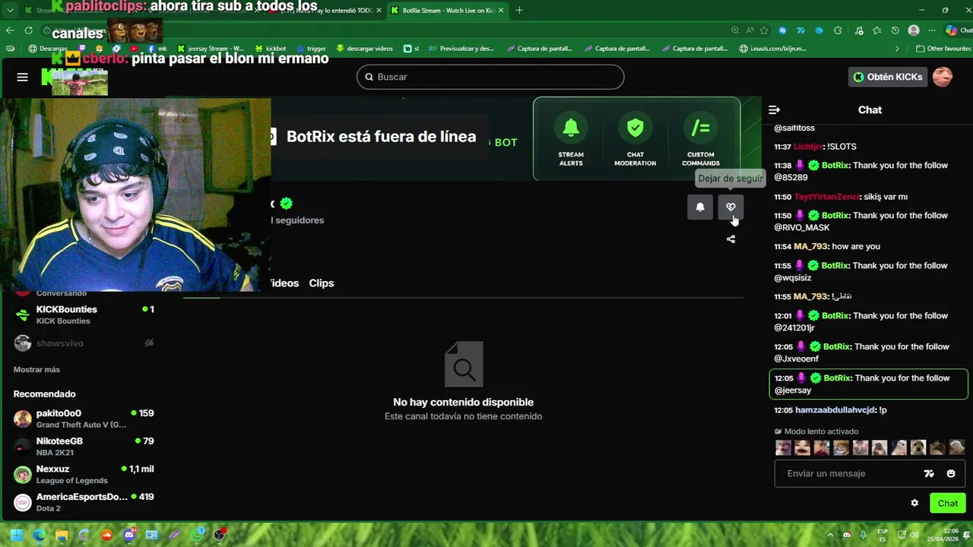Screen dimensions: 973x547
Task: Close the BotRix Stream browser tab
Action: [501, 11]
